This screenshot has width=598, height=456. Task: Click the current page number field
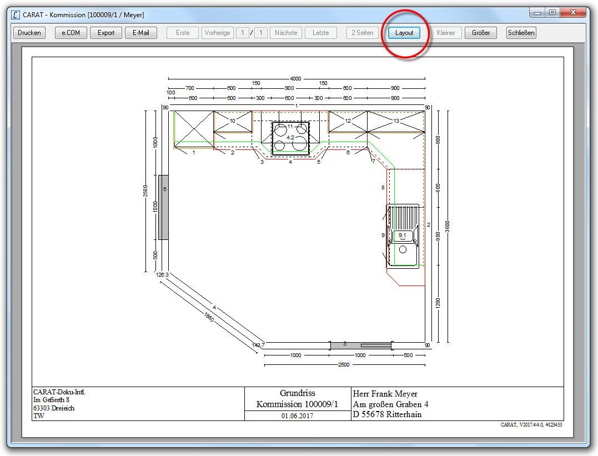(x=242, y=33)
